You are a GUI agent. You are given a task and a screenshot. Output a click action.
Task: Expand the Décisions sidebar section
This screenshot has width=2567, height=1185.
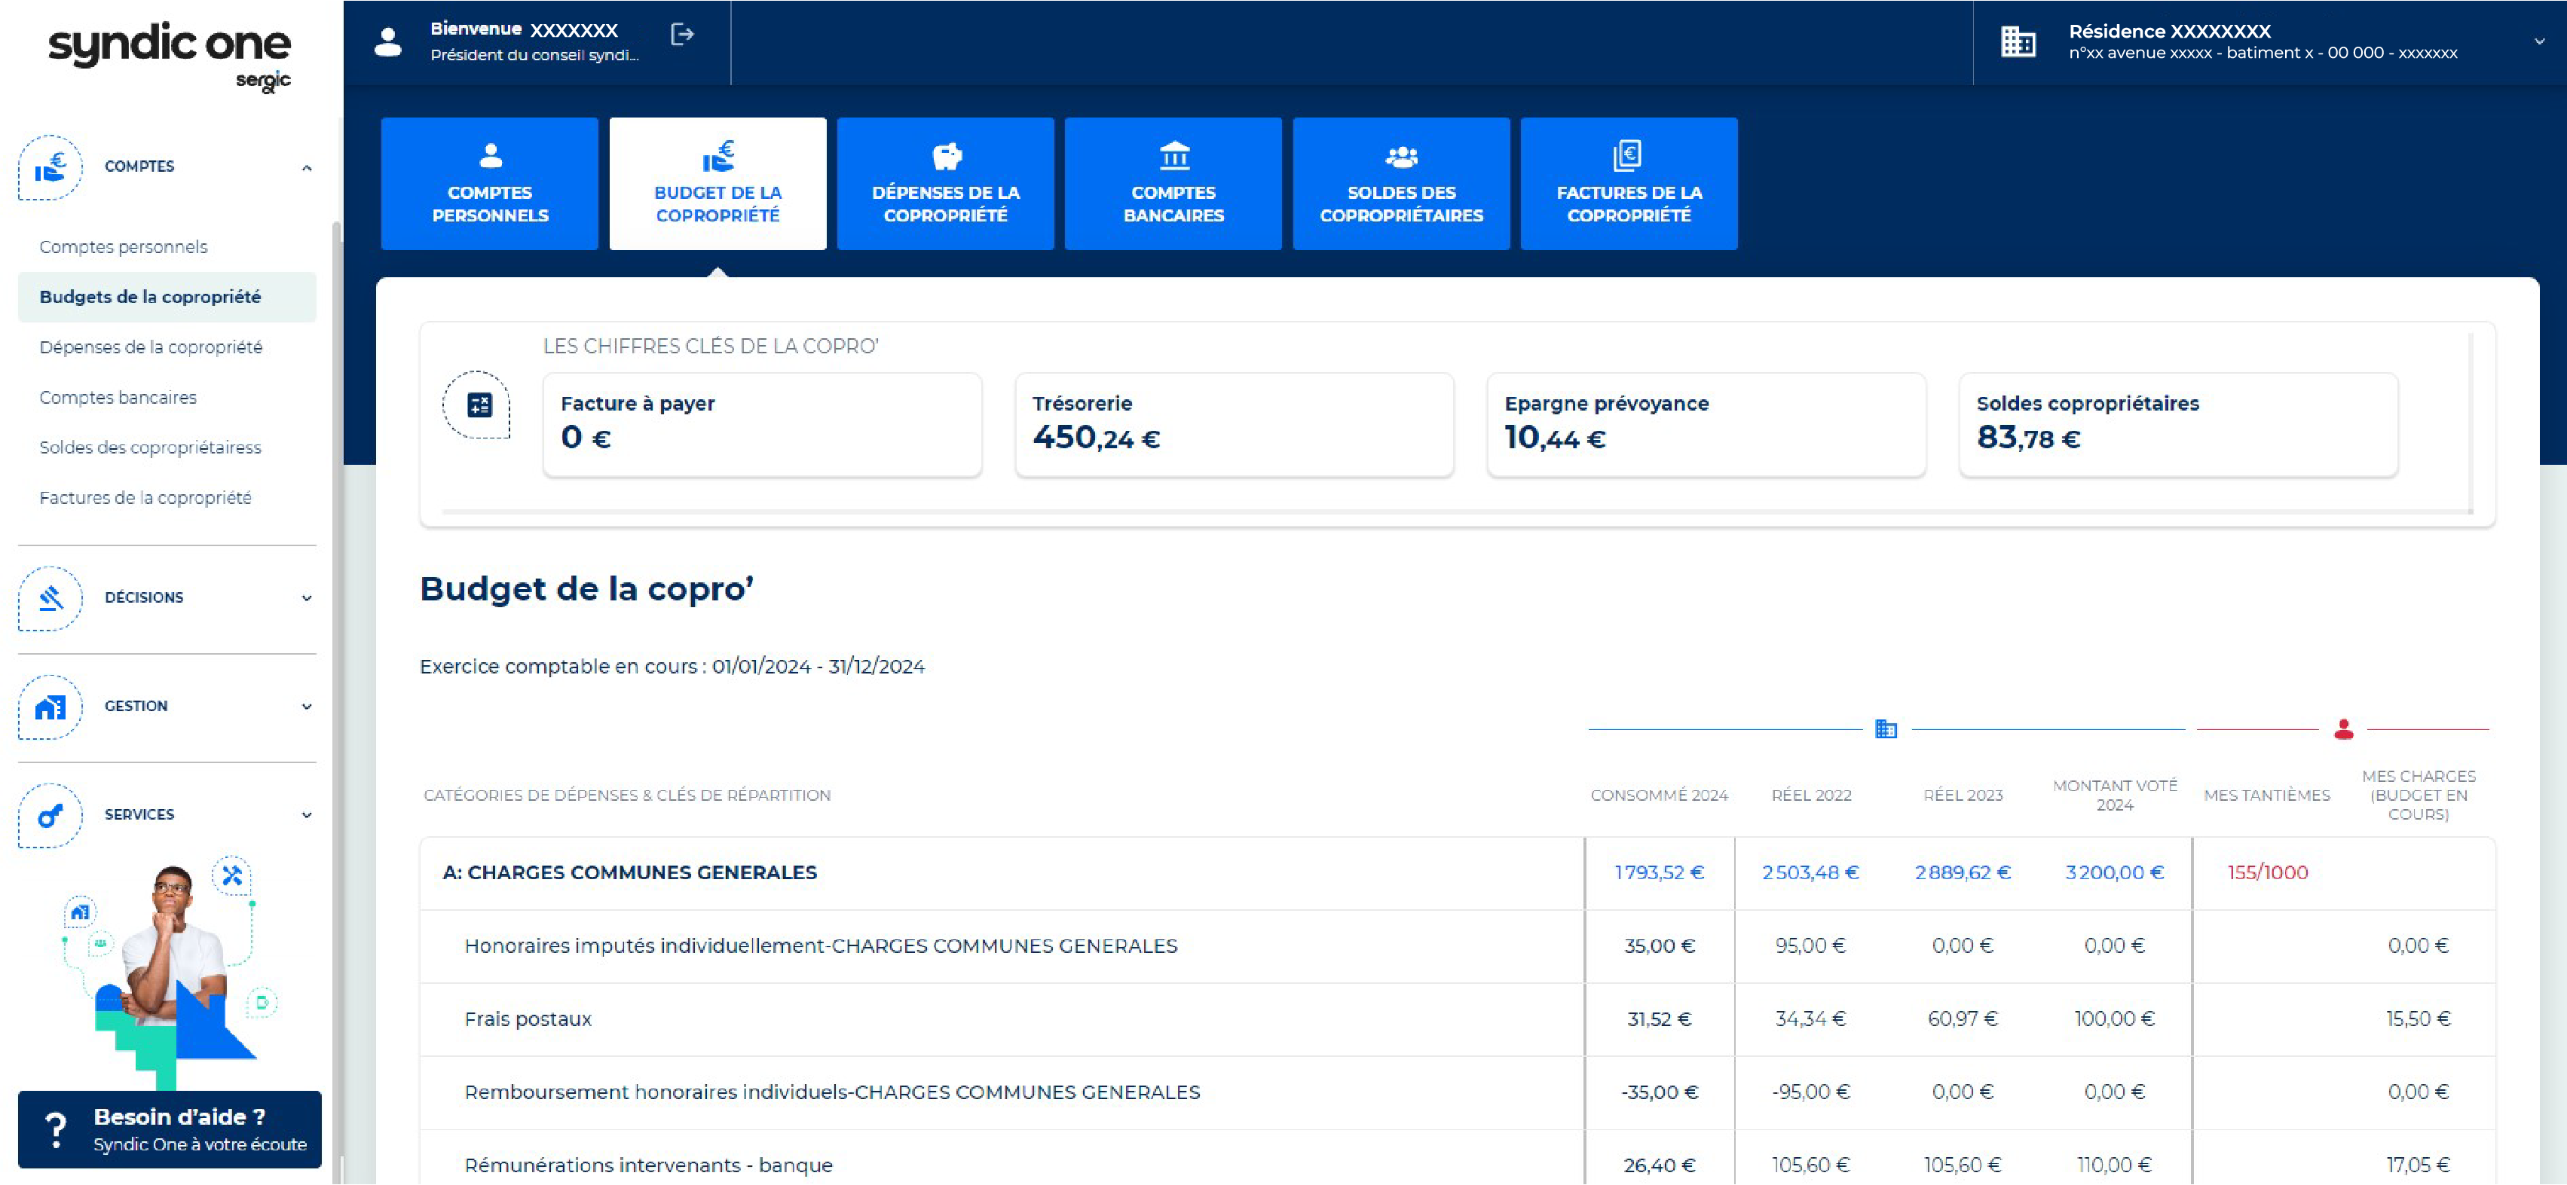pos(307,597)
